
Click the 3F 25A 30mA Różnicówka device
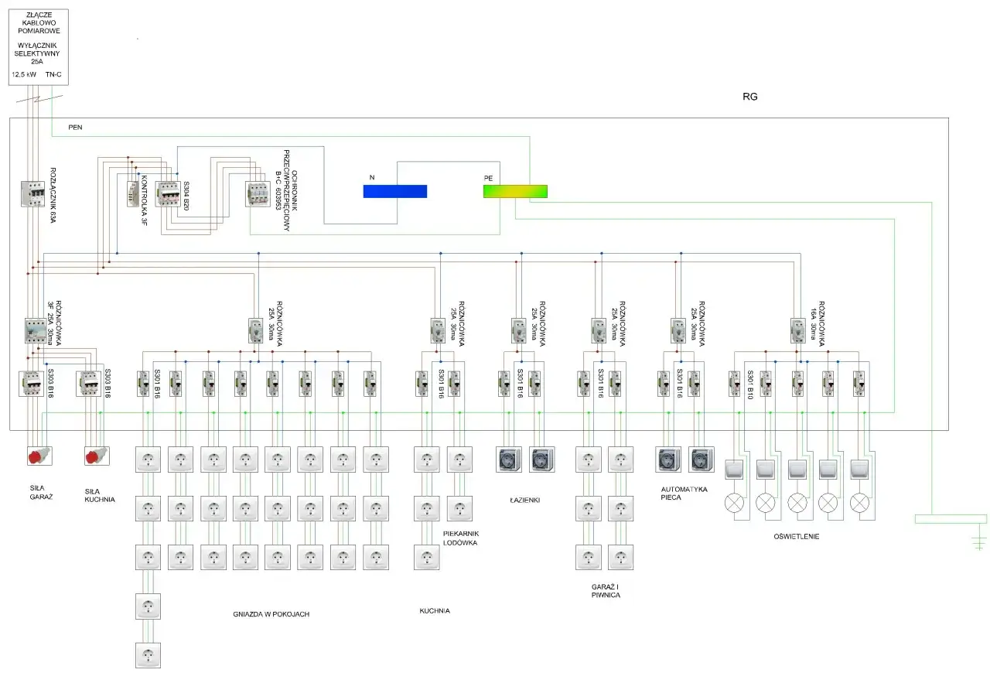[36, 330]
